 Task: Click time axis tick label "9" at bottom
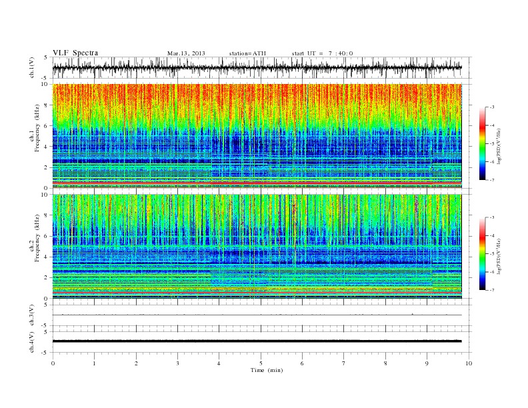coord(427,363)
